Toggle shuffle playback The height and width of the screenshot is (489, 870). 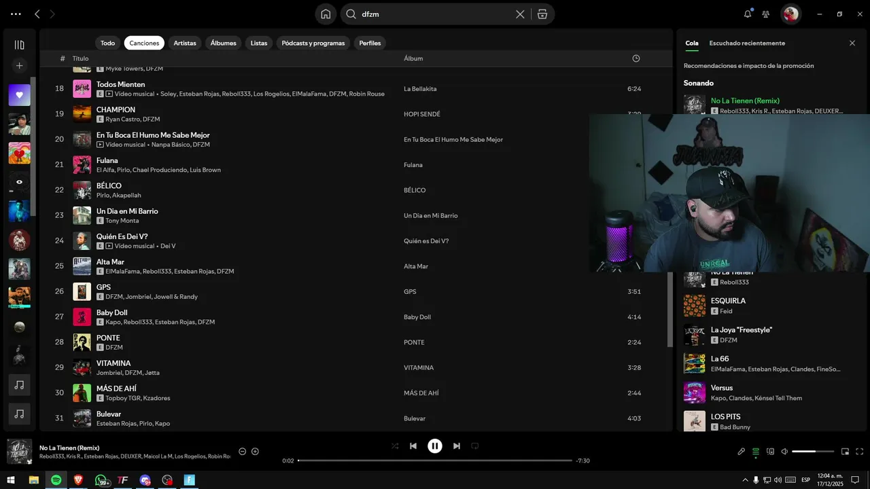pyautogui.click(x=395, y=446)
